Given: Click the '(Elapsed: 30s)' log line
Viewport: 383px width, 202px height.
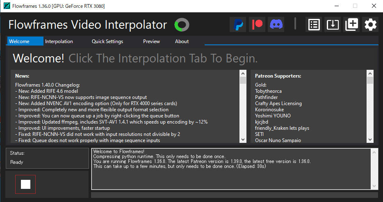Looking at the screenshot, I should click(180, 166).
